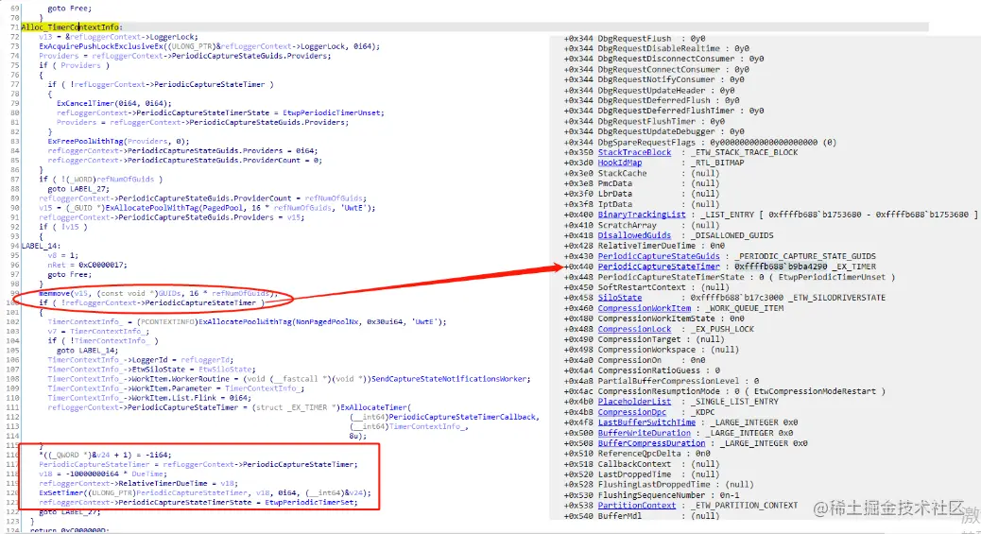Select the TimerContextInfo_->LoggerId assignment
This screenshot has width=981, height=534.
(x=140, y=360)
